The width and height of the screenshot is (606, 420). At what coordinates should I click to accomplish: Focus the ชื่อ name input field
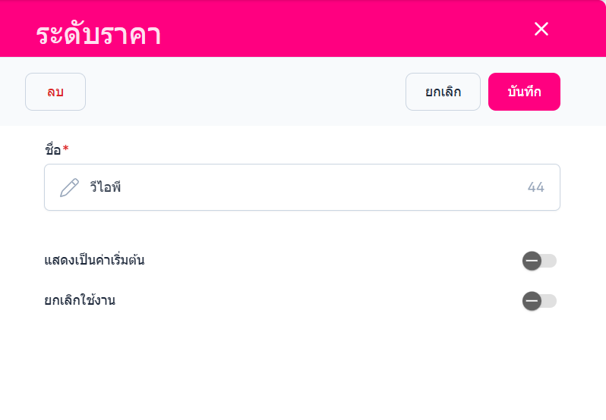(304, 187)
